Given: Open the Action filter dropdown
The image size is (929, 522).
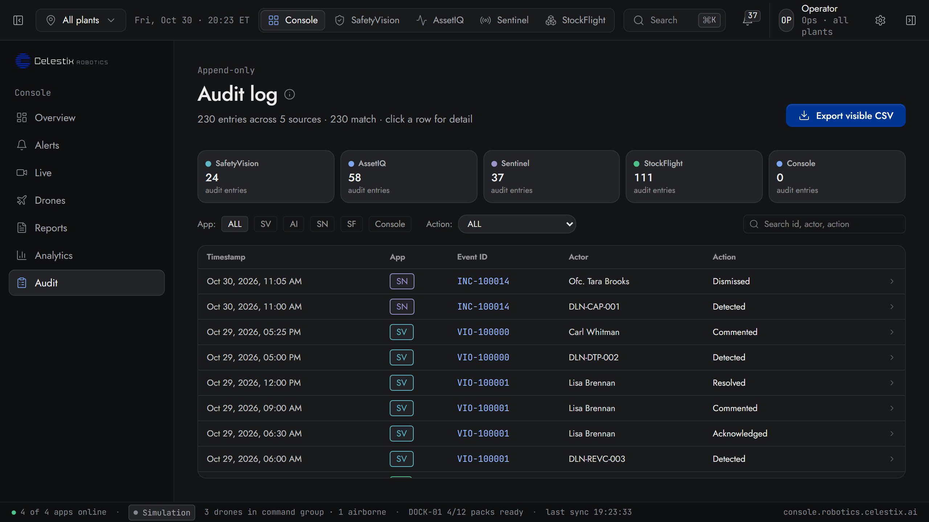Looking at the screenshot, I should [x=517, y=224].
